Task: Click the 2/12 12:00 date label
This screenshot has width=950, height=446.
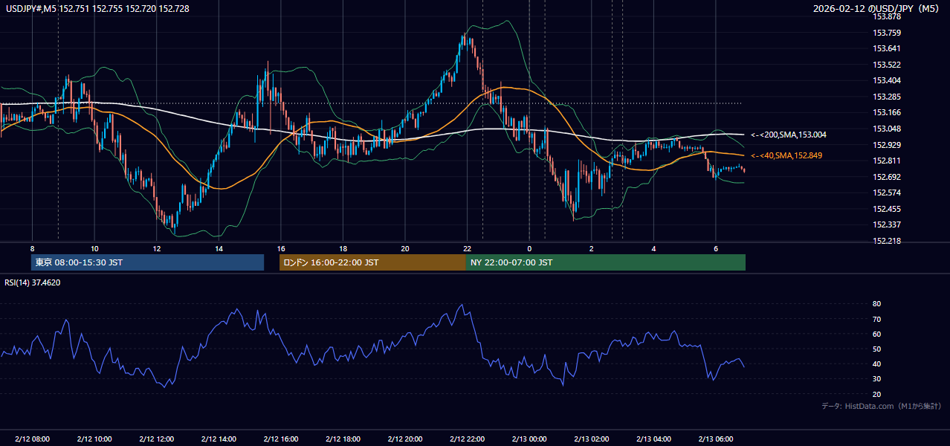Action: pos(156,439)
